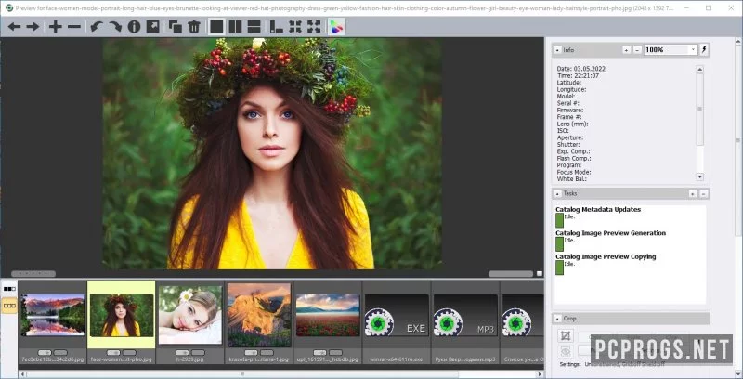Click the preview horizontal scrollbar left handle

tap(33, 274)
